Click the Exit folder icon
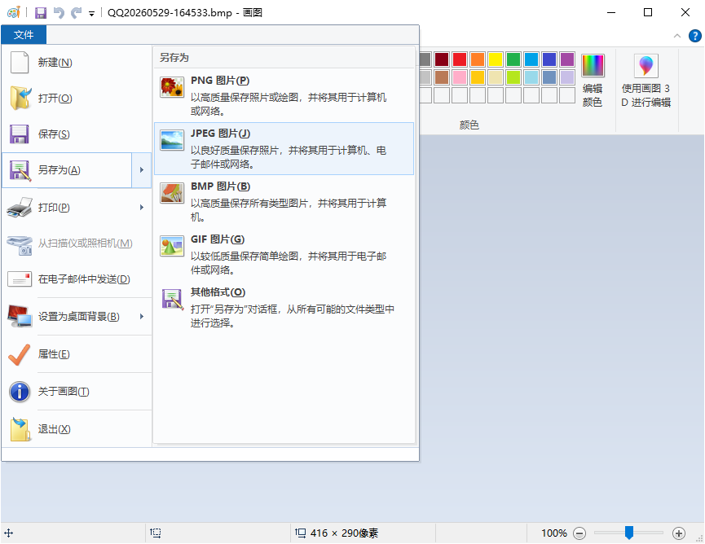This screenshot has height=544, width=705. [20, 429]
